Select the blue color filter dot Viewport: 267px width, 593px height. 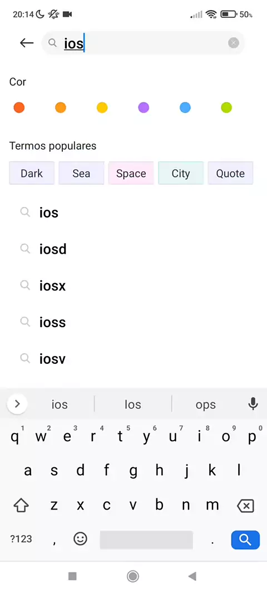pyautogui.click(x=185, y=108)
